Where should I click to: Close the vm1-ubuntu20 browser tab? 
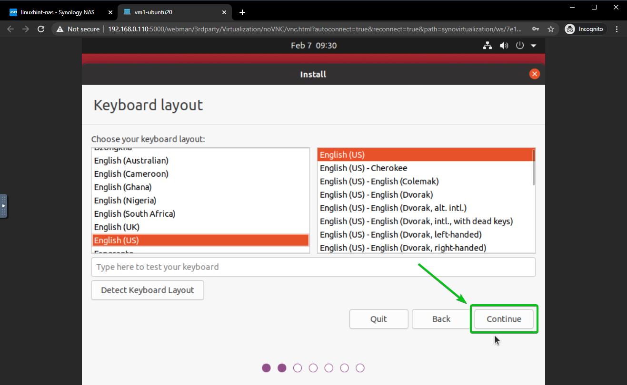click(224, 12)
